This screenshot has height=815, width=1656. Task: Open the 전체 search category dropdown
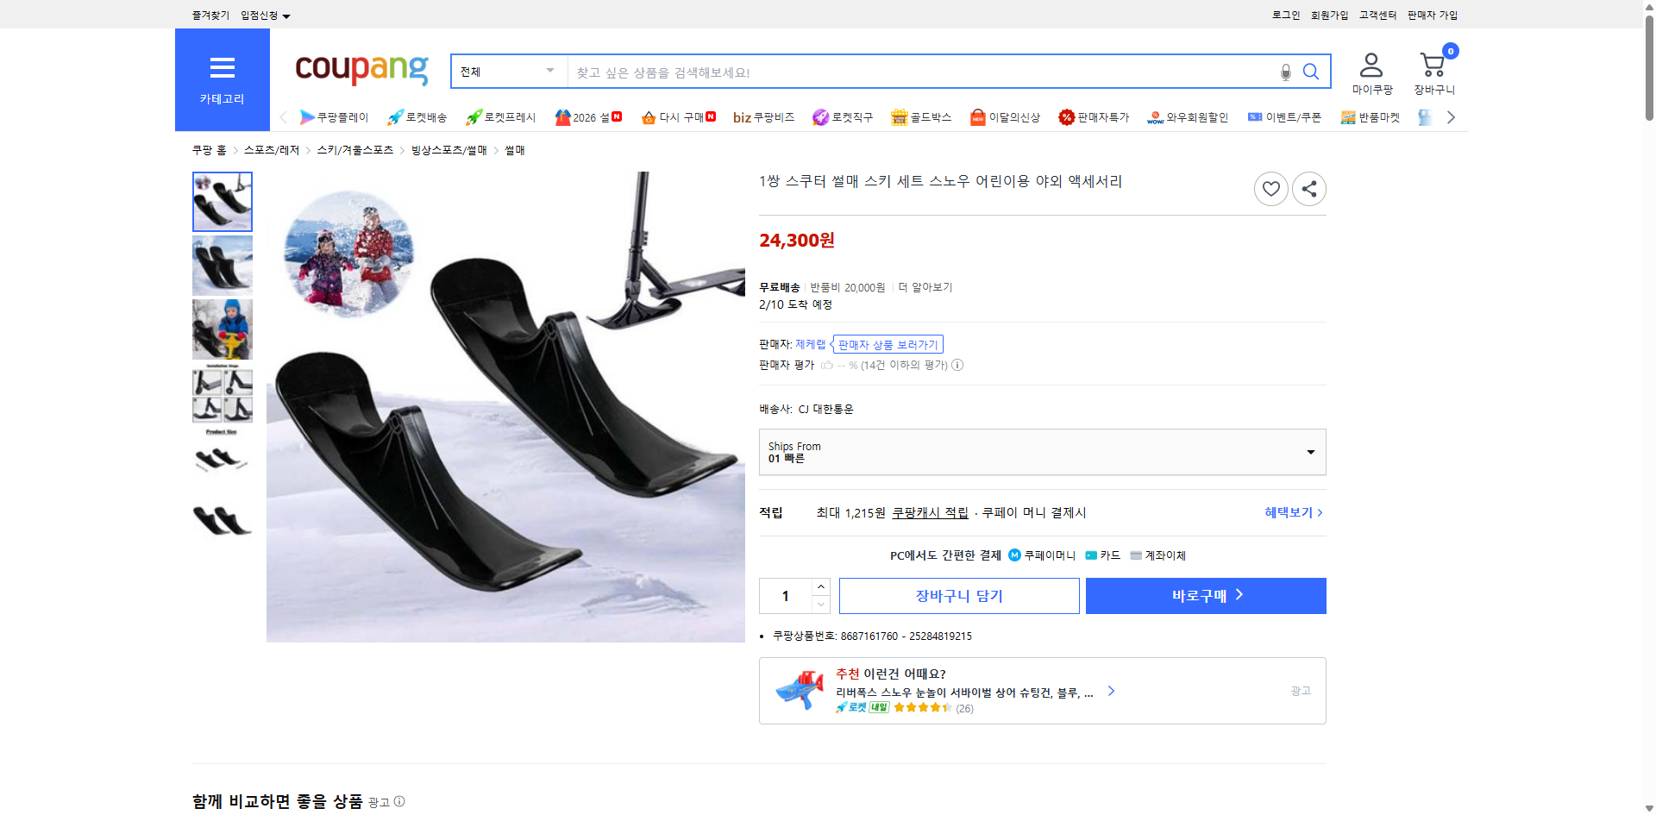[x=507, y=72]
